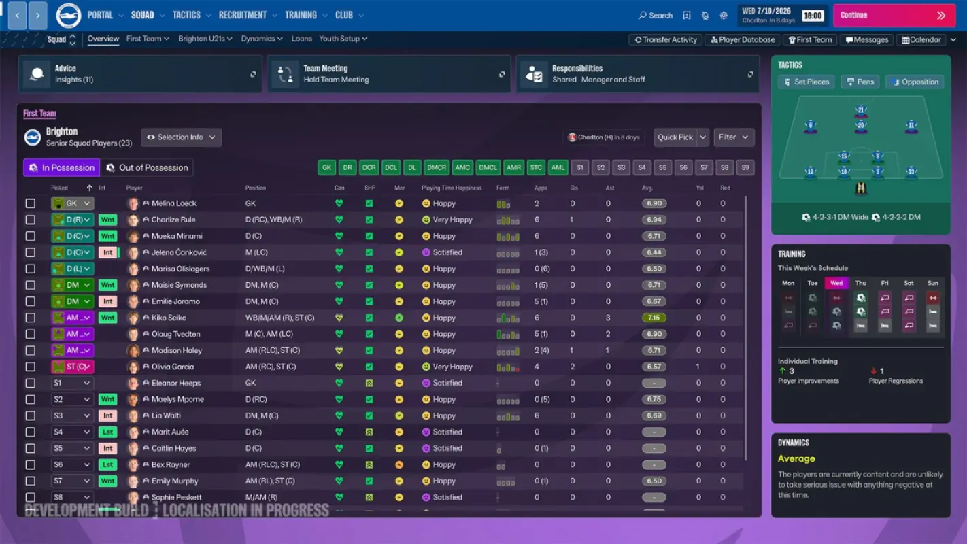Click the squad list vertical scrollbar
This screenshot has width=967, height=544.
(746, 326)
